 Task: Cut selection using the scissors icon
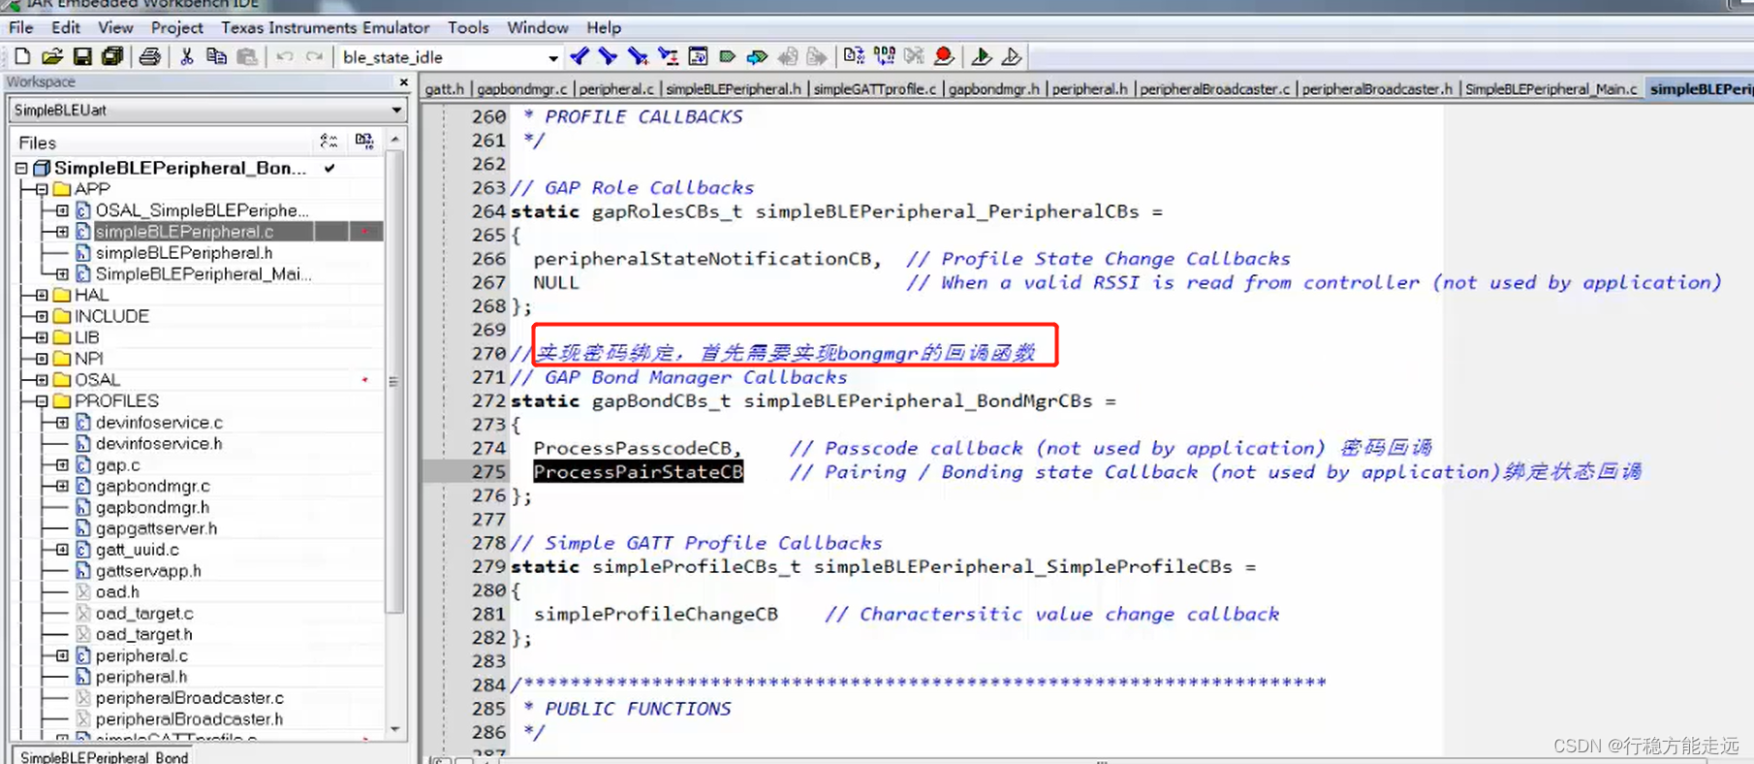(187, 57)
